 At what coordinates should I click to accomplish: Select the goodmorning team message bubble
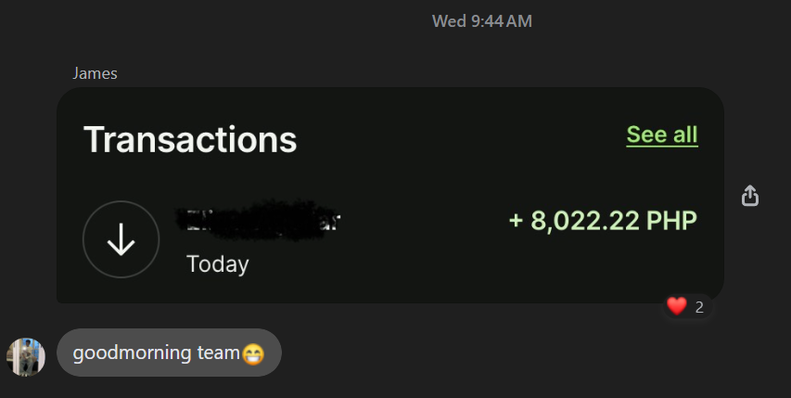[x=169, y=353]
